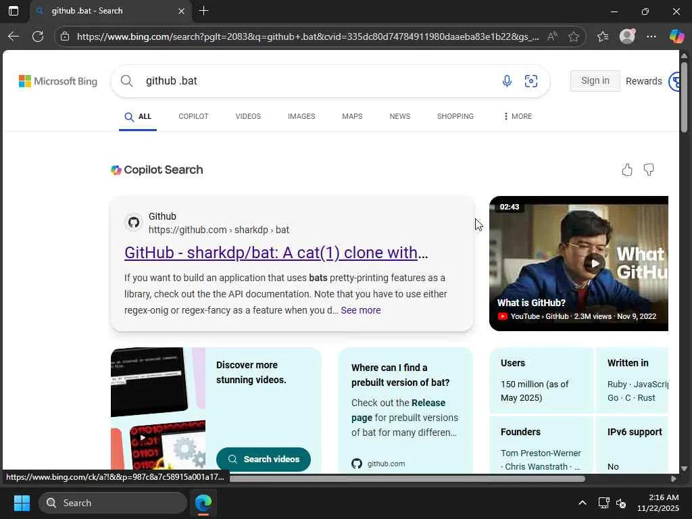Open GitHub - sharkdp/bat result link
Viewport: 692px width, 519px height.
point(276,253)
